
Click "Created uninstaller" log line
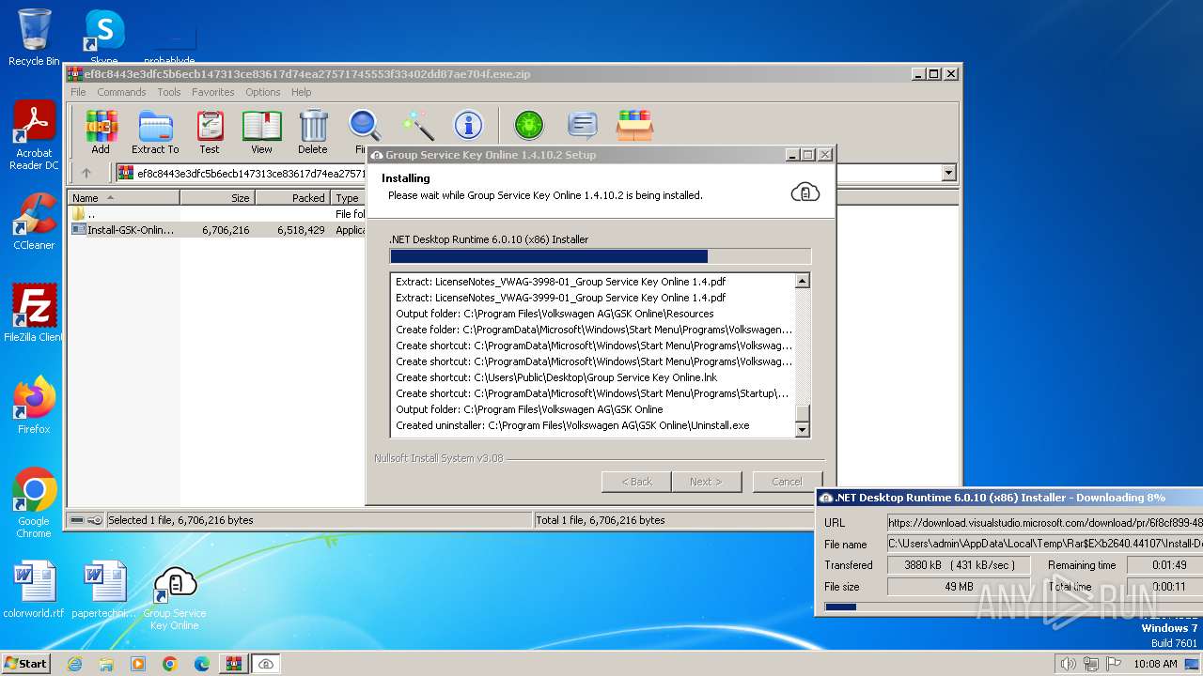(572, 425)
